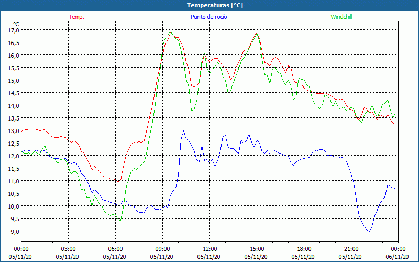
Task: Click the 06/11/20 date label
Action: pyautogui.click(x=398, y=257)
